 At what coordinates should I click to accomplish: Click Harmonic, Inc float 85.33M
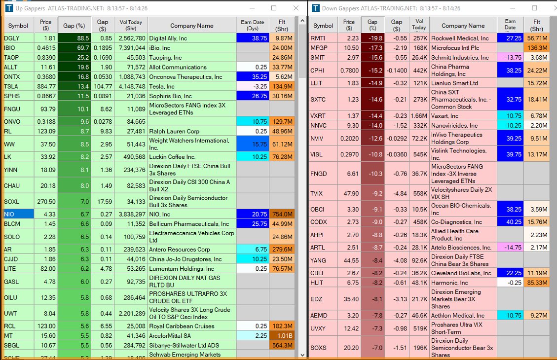click(537, 283)
